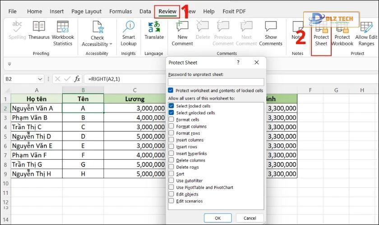This screenshot has height=225, width=379.
Task: Click Show Comments
Action: point(271,33)
